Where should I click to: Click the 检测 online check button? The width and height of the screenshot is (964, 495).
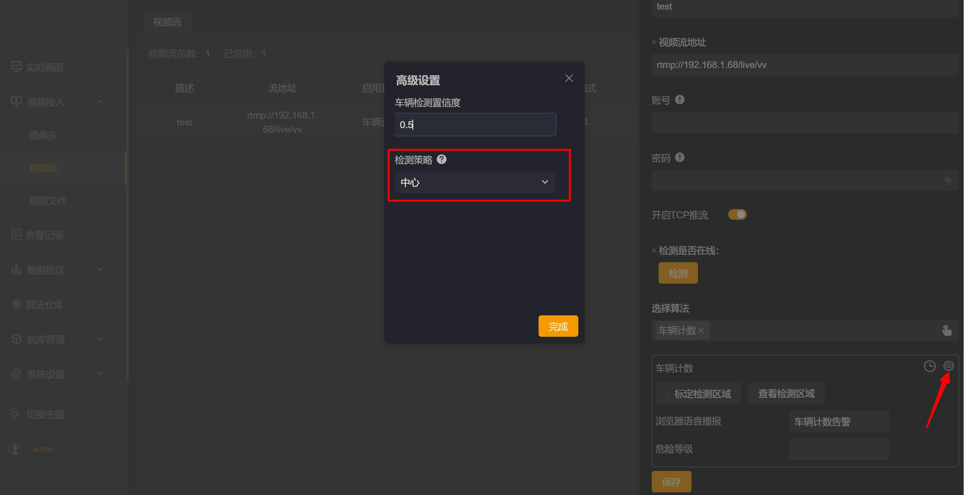coord(678,273)
